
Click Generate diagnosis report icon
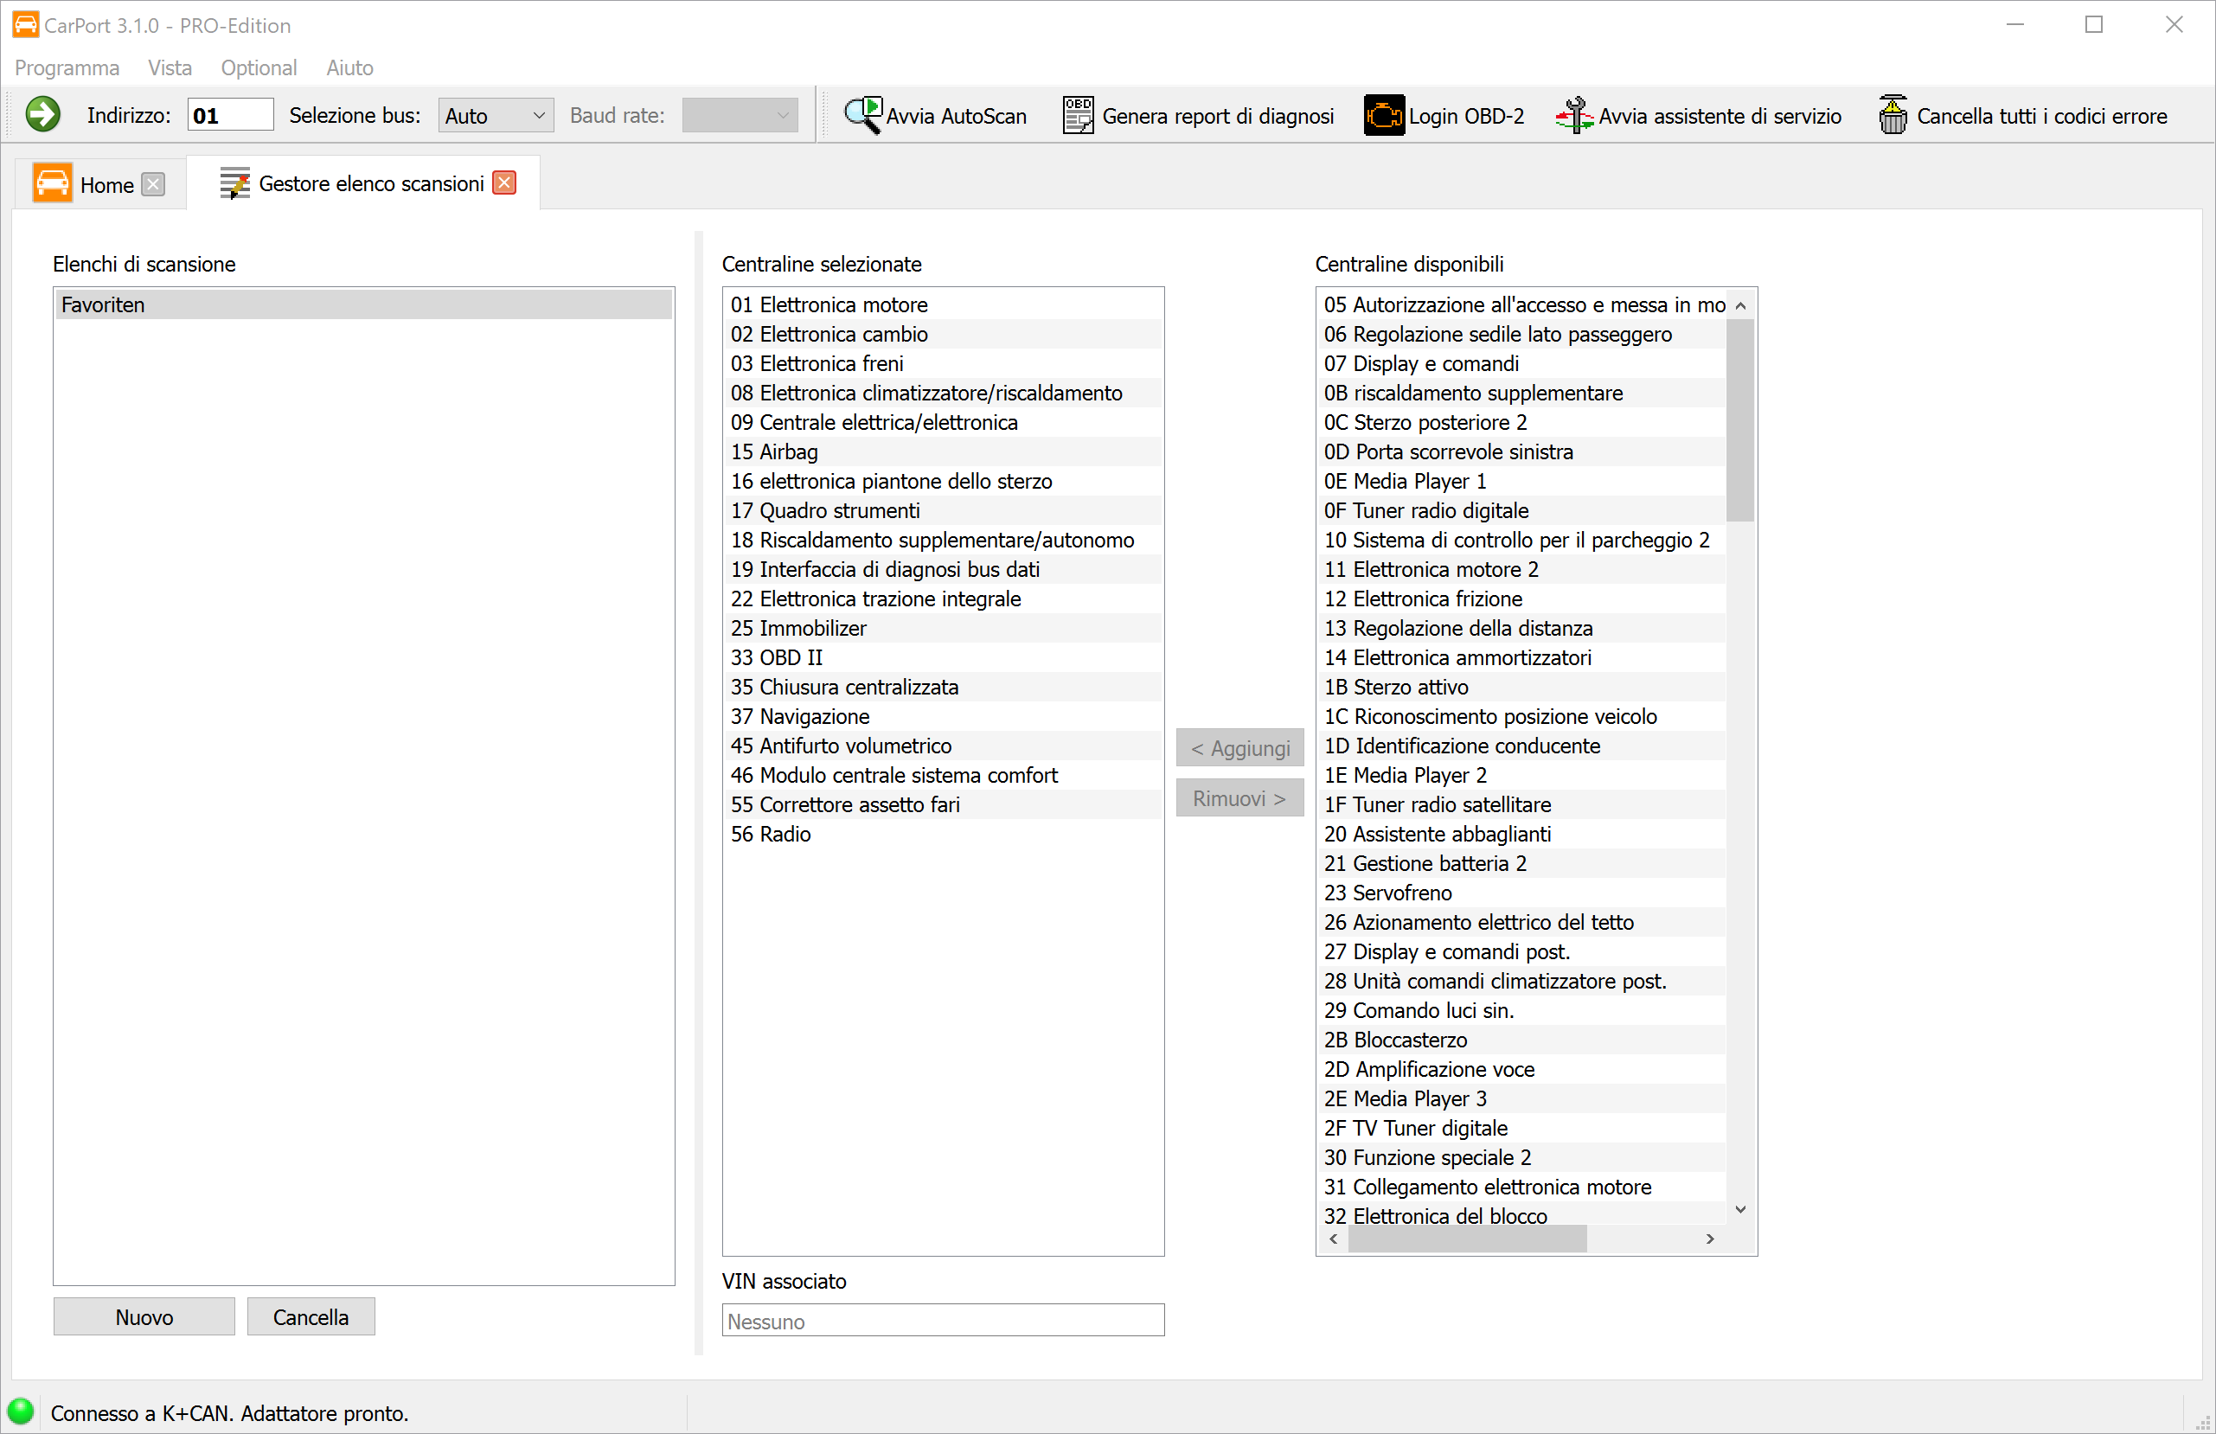[1079, 116]
